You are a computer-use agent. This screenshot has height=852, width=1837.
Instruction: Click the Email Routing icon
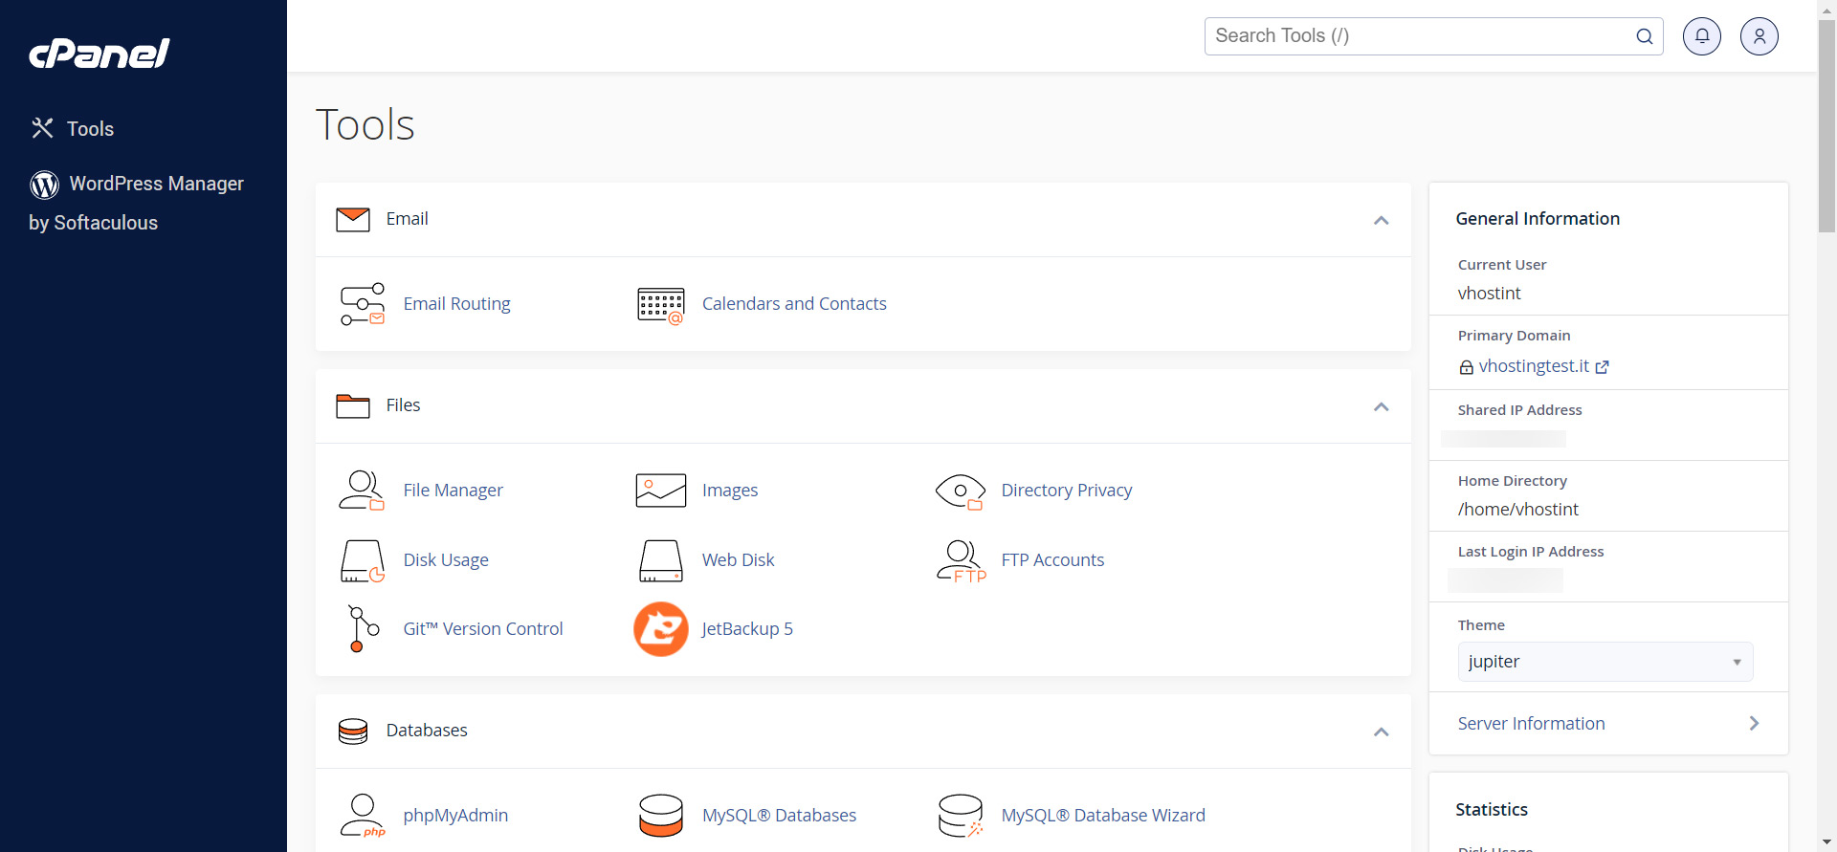[x=363, y=304]
